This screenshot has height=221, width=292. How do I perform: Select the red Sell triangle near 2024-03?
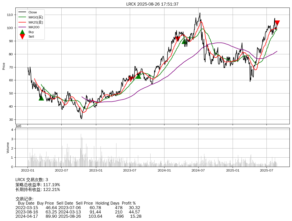pyautogui.click(x=178, y=39)
